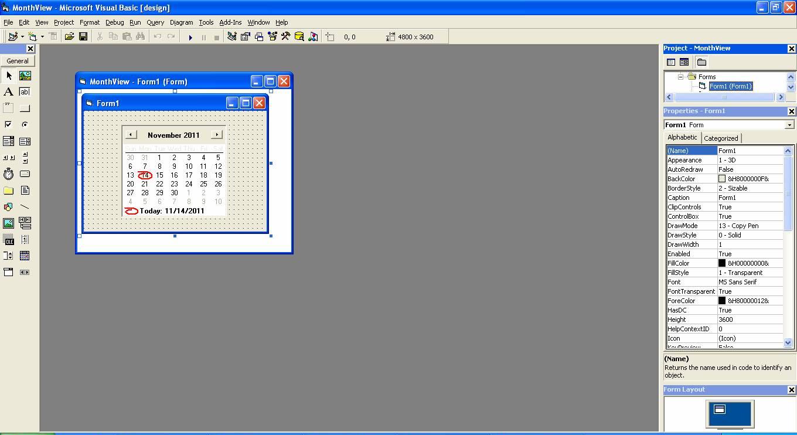Image resolution: width=797 pixels, height=435 pixels.
Task: Click the ForeColor property color swatch
Action: [x=722, y=301]
